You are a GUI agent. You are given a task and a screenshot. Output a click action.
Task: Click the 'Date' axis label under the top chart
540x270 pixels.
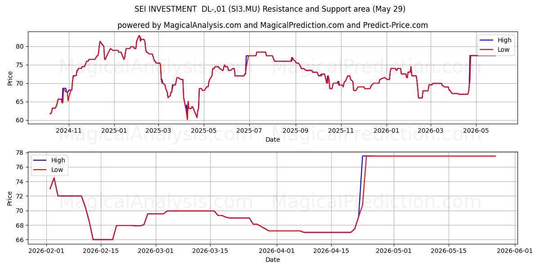pos(273,139)
